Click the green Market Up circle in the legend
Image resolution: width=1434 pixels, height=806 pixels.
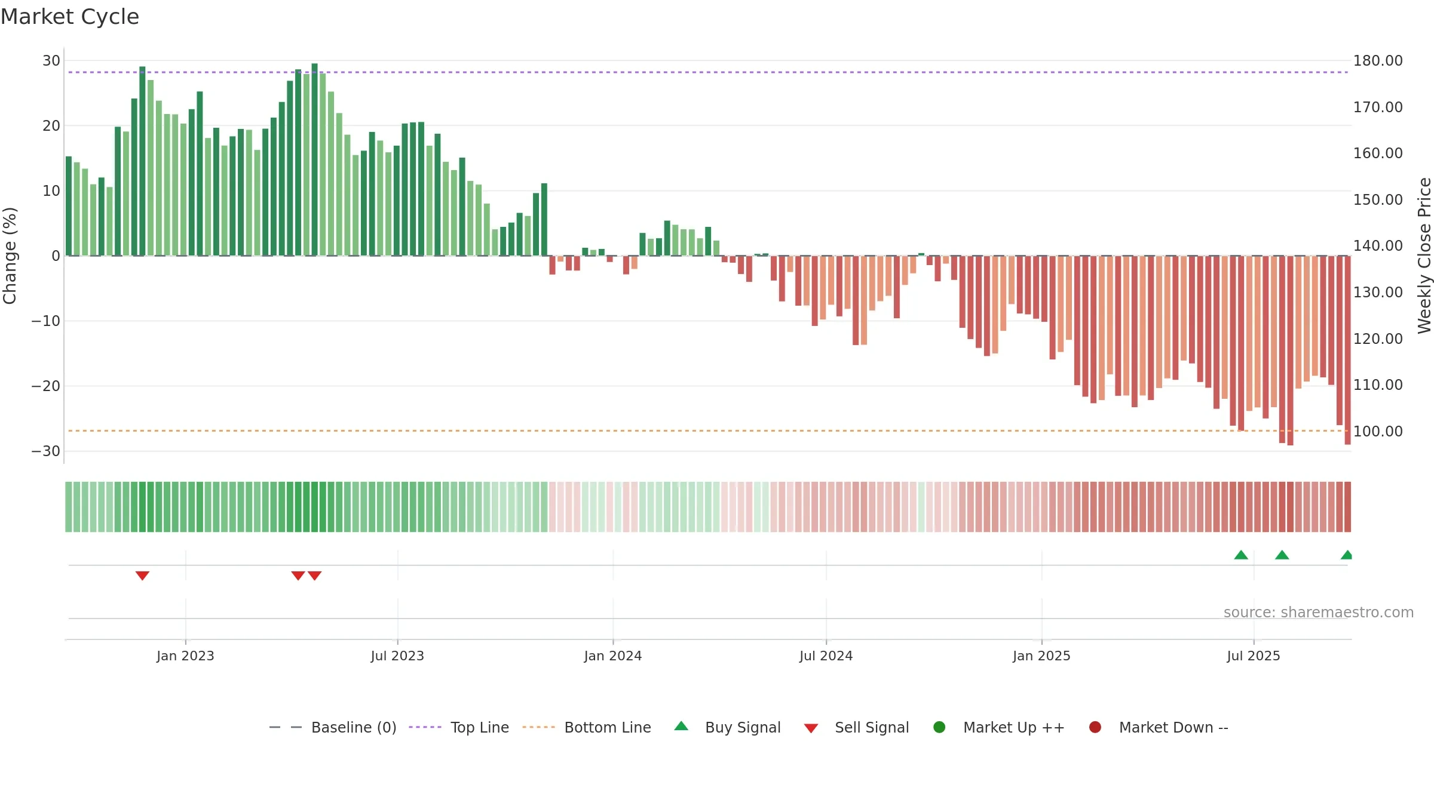click(x=939, y=727)
